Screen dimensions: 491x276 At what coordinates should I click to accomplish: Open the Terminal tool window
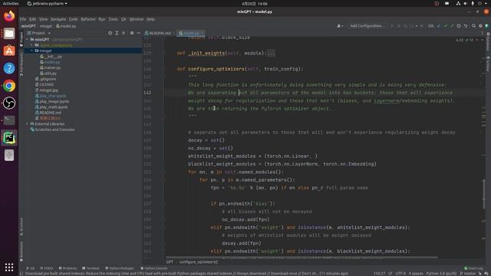tap(91, 268)
